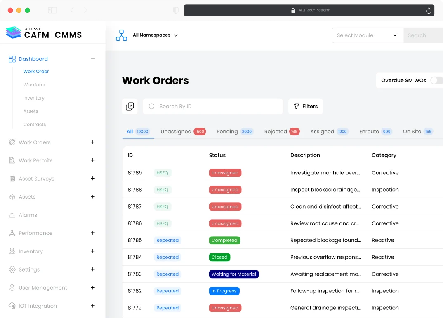Switch to the Unassigned tab
443x318 pixels.
183,132
